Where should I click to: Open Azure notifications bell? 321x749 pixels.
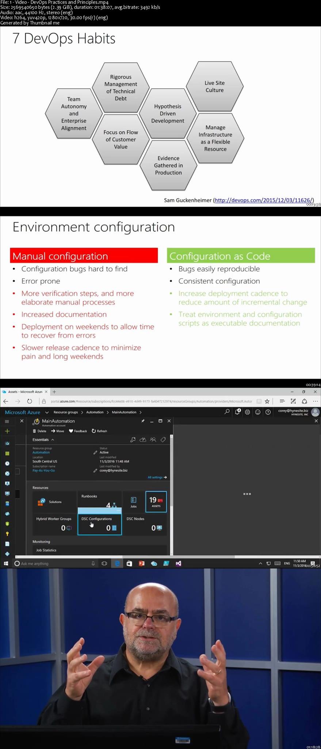[x=237, y=412]
